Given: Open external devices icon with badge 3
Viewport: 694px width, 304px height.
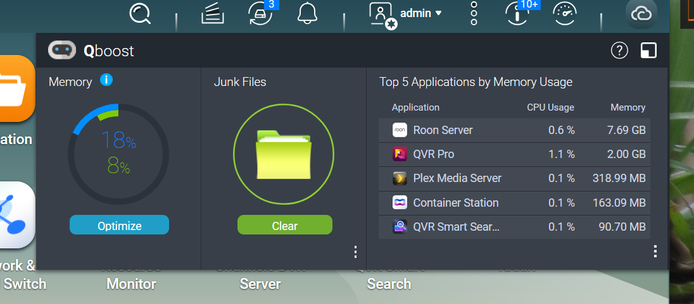Looking at the screenshot, I should [x=261, y=13].
